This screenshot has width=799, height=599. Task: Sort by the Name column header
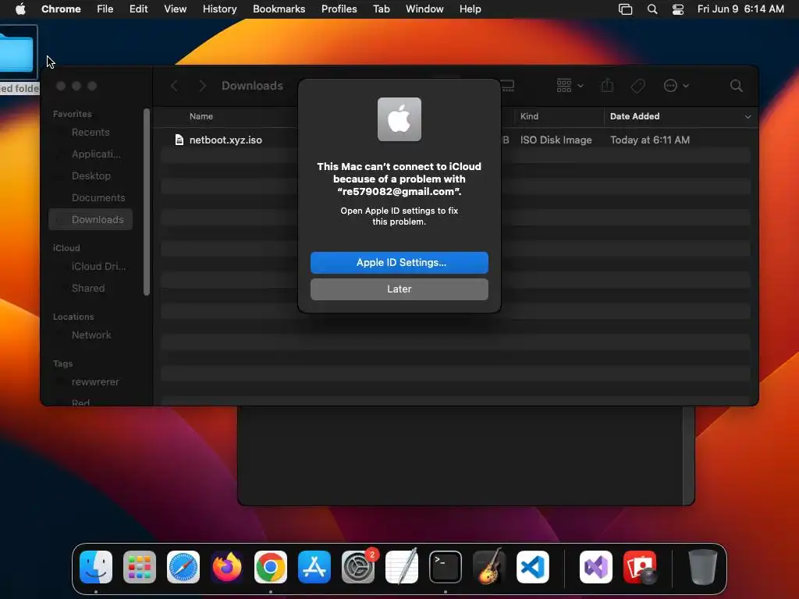click(x=201, y=117)
